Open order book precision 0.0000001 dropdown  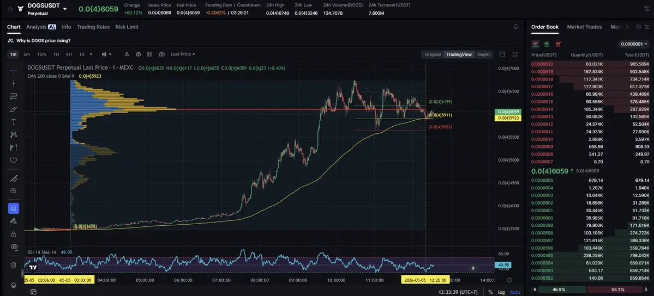pyautogui.click(x=634, y=44)
